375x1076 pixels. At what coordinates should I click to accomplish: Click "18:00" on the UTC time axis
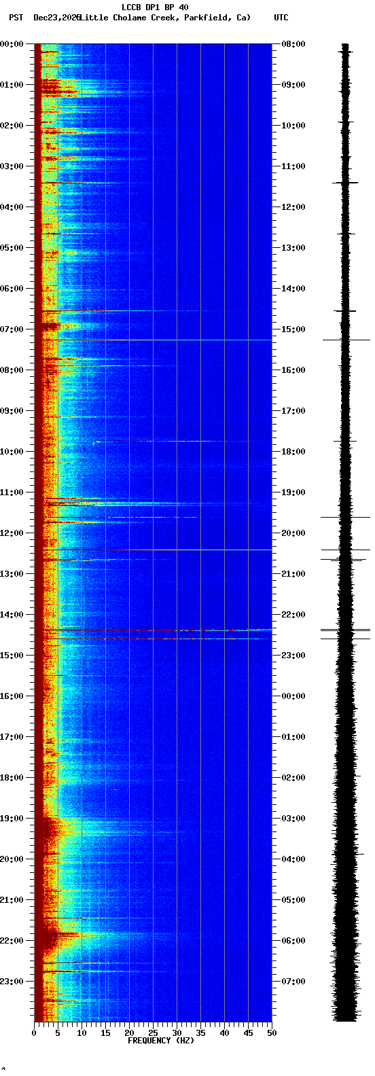[x=293, y=452]
